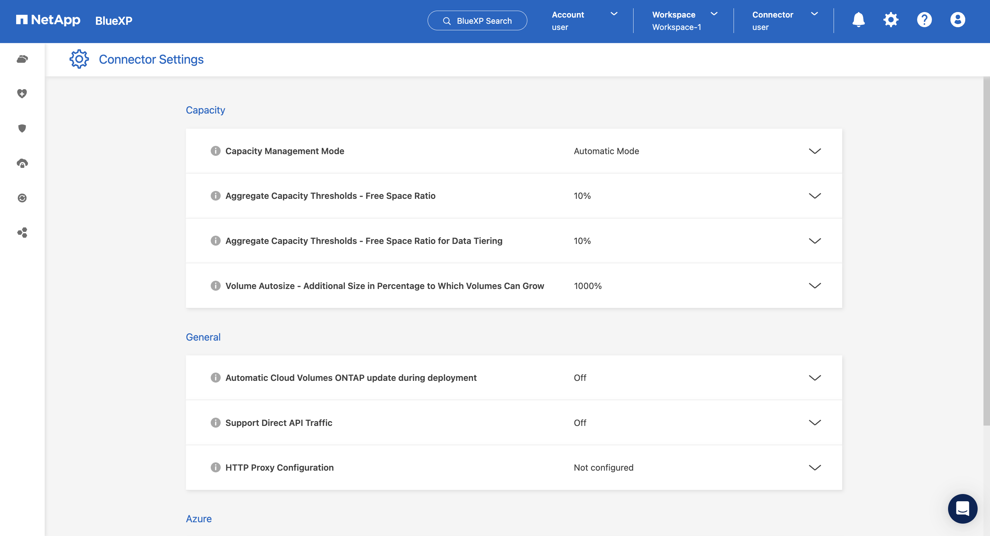This screenshot has width=990, height=536.
Task: Click the HTTP Proxy Configuration label
Action: (x=279, y=468)
